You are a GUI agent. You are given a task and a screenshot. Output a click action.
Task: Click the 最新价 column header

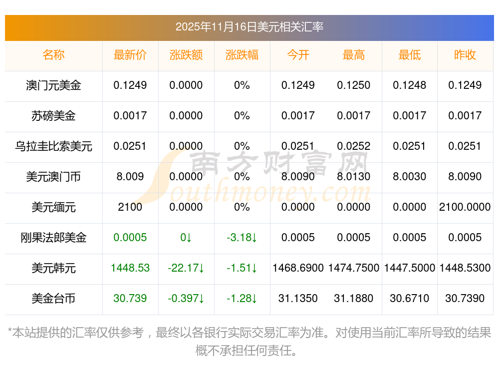click(x=130, y=55)
